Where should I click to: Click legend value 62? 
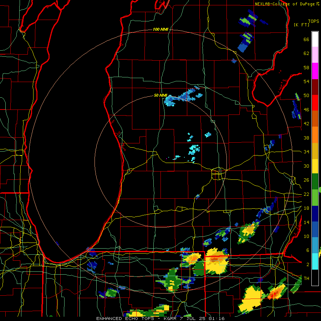(306, 53)
